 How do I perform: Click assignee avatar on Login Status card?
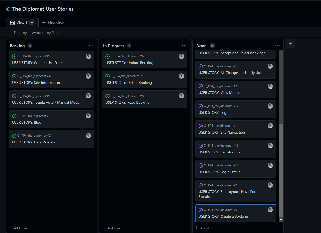pyautogui.click(x=270, y=165)
